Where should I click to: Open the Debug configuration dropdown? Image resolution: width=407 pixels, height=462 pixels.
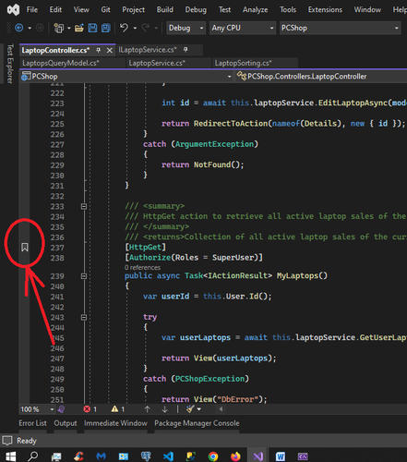[186, 28]
